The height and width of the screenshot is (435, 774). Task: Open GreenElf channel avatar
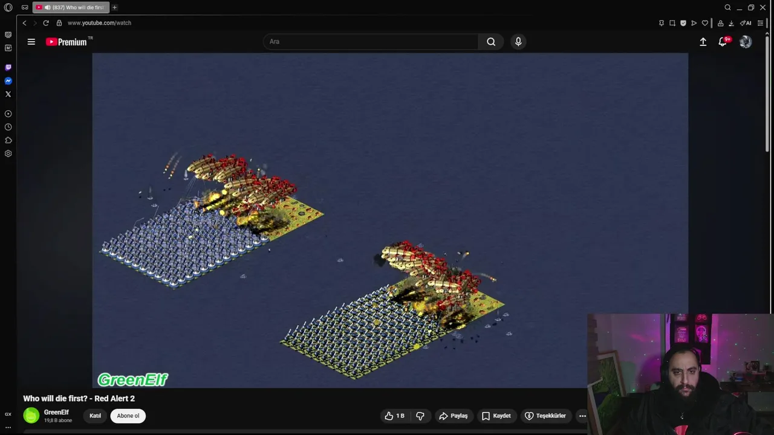click(31, 415)
